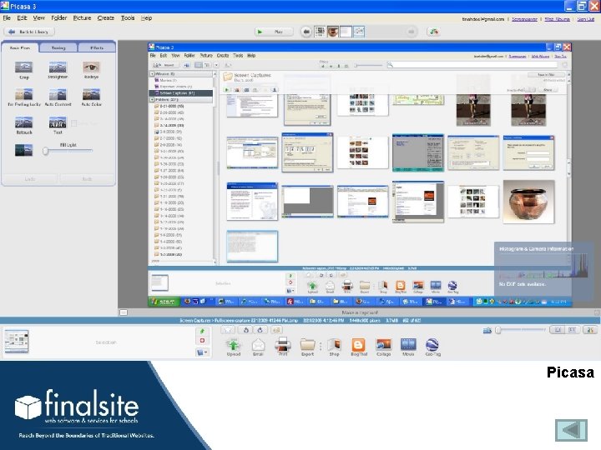
Task: Click the red Clear icon in tray
Action: click(x=202, y=341)
